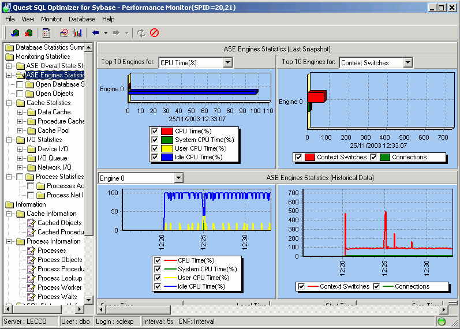Open the Monitor menu
Image resolution: width=460 pixels, height=329 pixels.
coord(51,19)
